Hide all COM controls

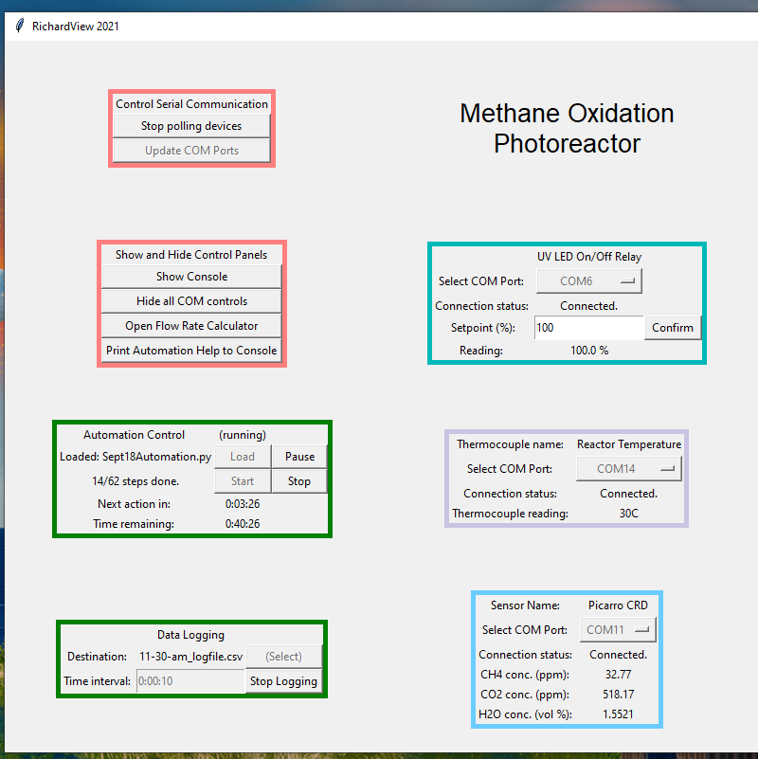191,301
